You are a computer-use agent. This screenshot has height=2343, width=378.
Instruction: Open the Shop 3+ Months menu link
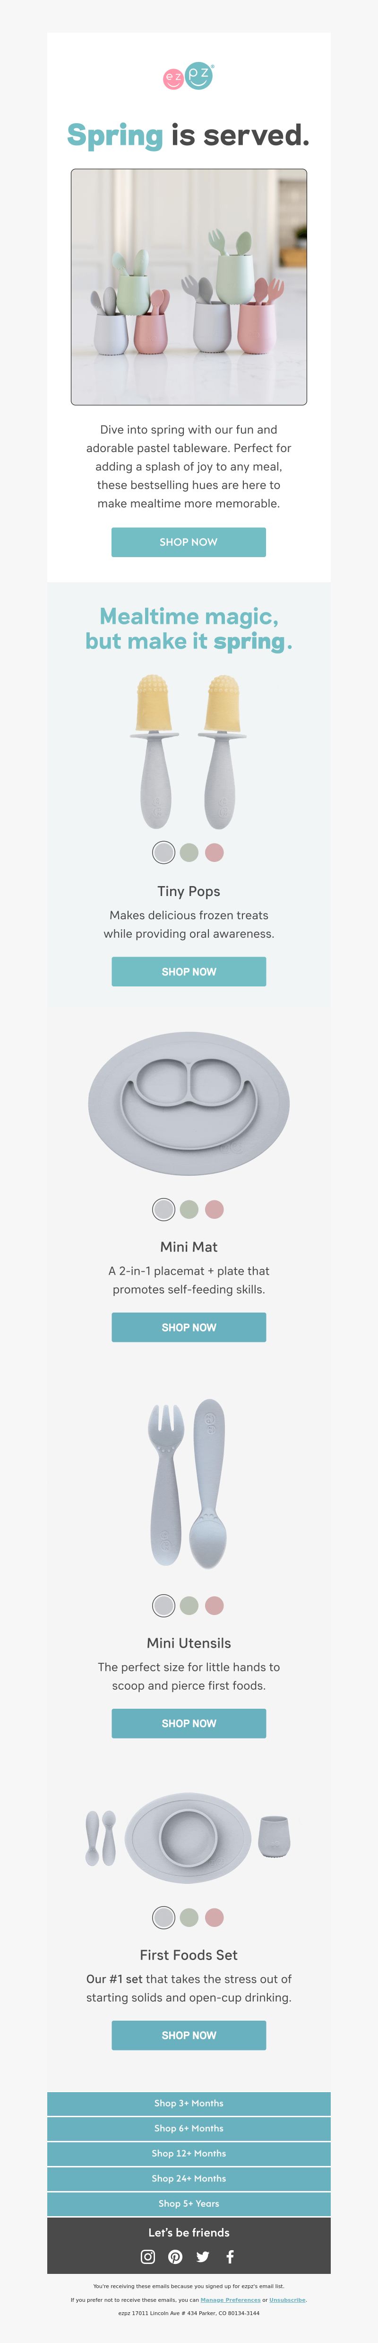(189, 2103)
